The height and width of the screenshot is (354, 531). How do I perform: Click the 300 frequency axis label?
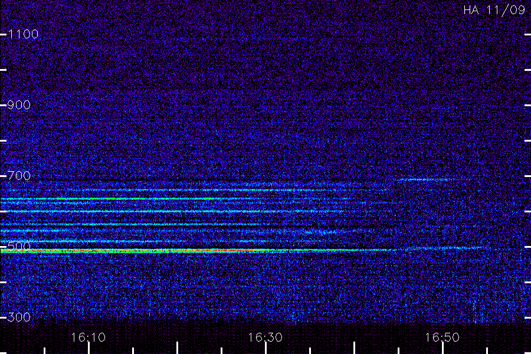pos(19,317)
